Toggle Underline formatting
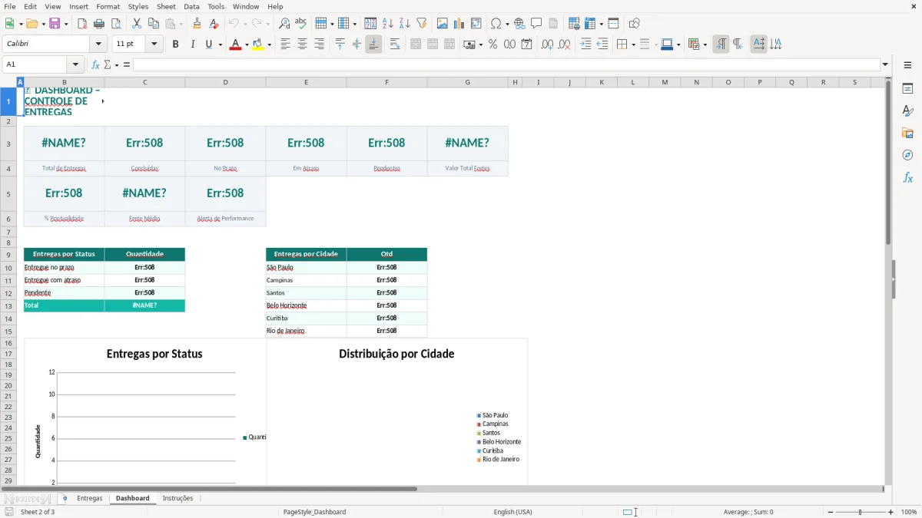 208,45
